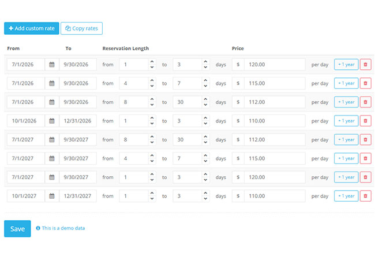Viewport: 375px width, 260px height.
Task: Decrease 'to' days value 7 in 7/1/2027 row
Action: coord(206,161)
